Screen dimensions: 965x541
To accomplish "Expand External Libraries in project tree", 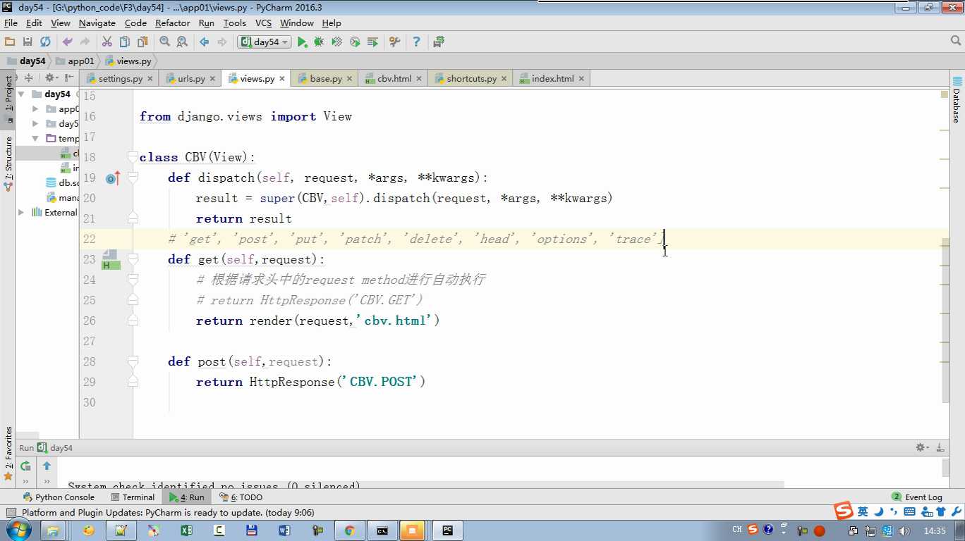I will 21,212.
